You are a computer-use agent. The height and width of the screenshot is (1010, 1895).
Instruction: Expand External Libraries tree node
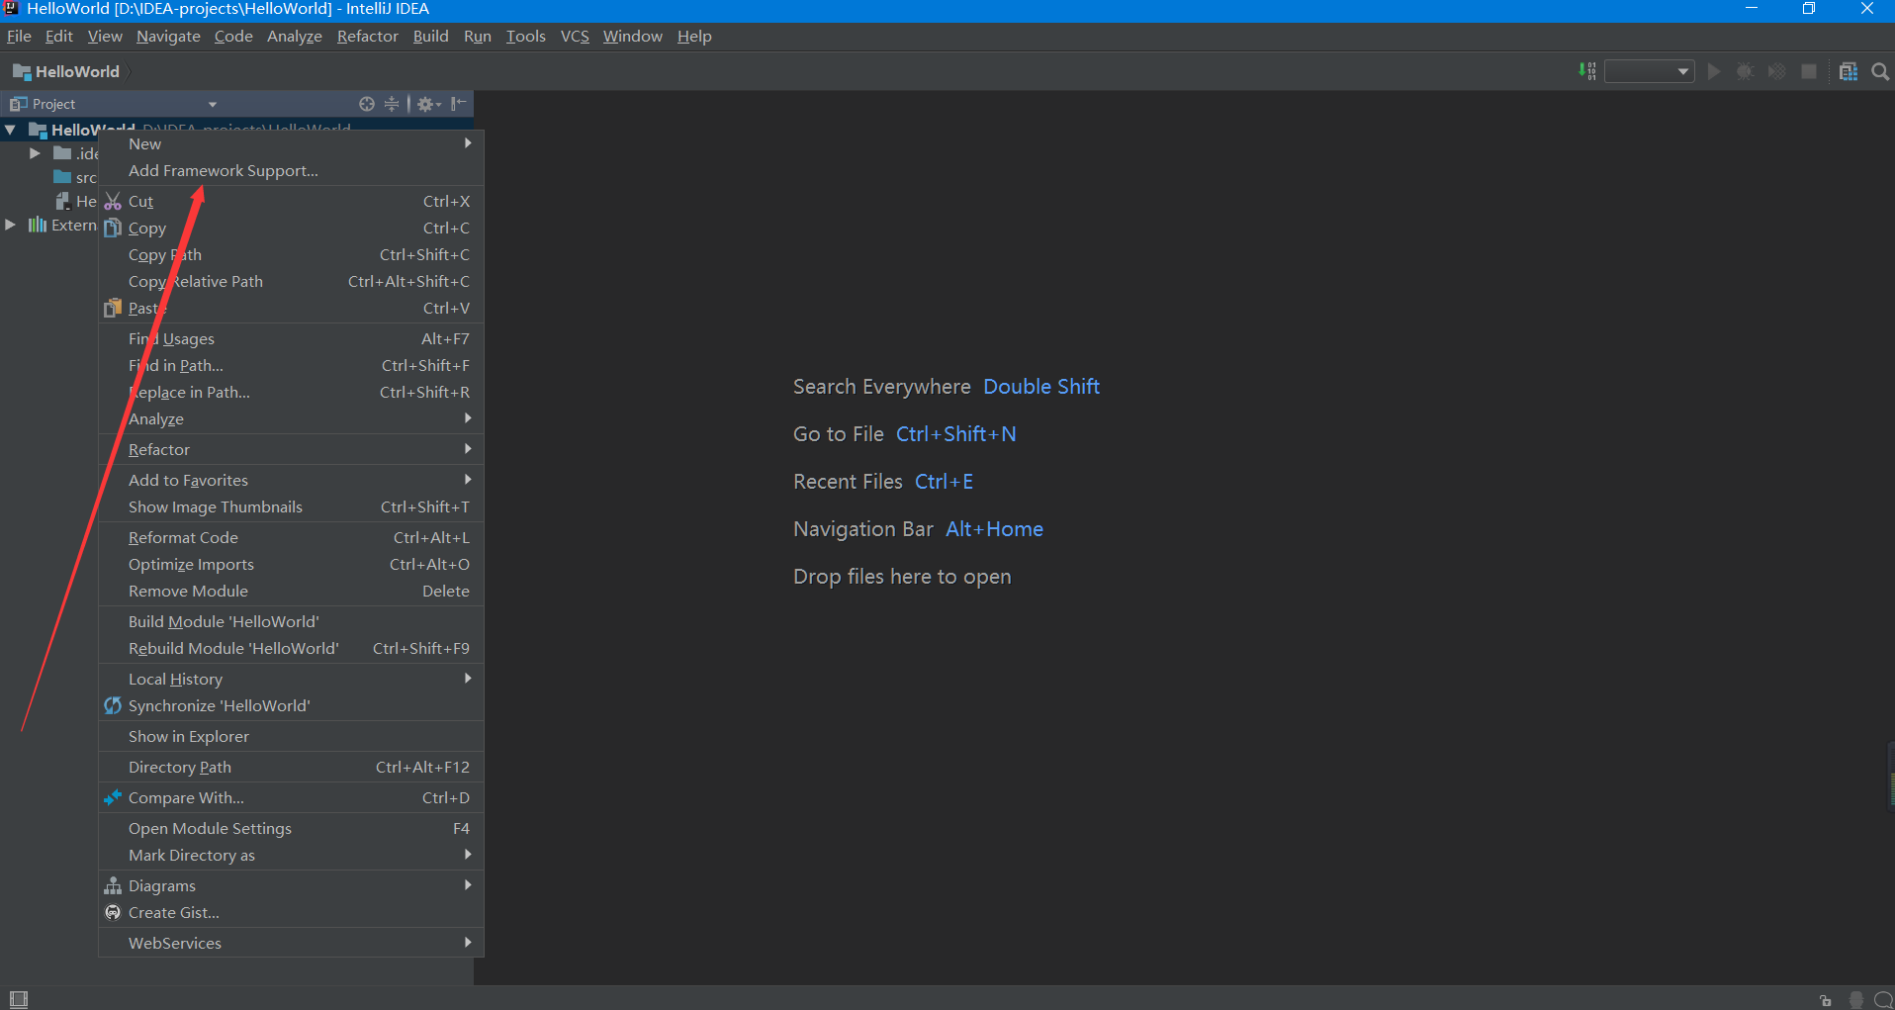[10, 225]
